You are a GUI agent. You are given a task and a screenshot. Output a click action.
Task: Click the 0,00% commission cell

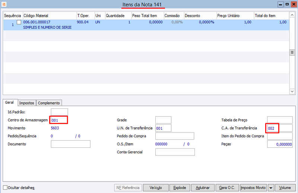(x=177, y=22)
